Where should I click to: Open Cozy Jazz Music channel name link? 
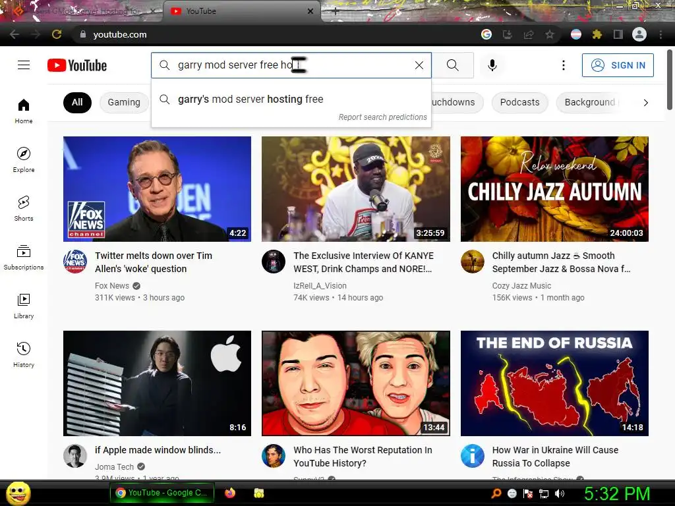coord(521,286)
